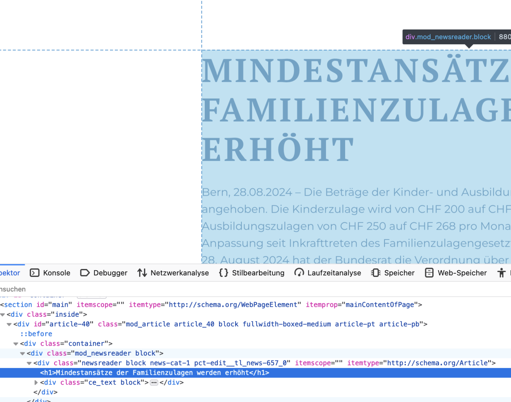Screen dimensions: 511x402
Task: Select the h1 Mindestansätze element row
Action: tap(154, 373)
